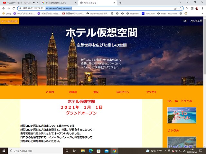Image resolution: width=206 pixels, height=154 pixels.
Task: Open the 12°C weather widget
Action: [x=154, y=151]
